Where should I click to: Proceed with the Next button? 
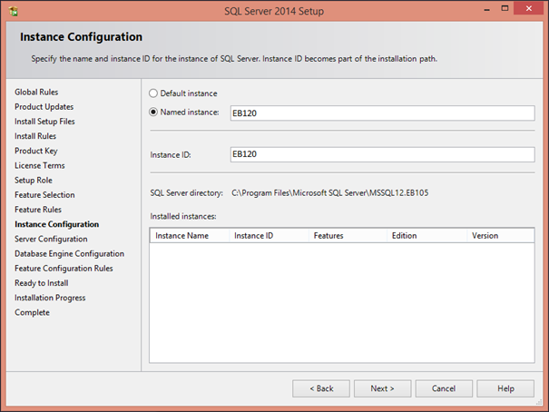coord(382,388)
